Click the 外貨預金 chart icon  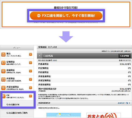(x=3, y=79)
